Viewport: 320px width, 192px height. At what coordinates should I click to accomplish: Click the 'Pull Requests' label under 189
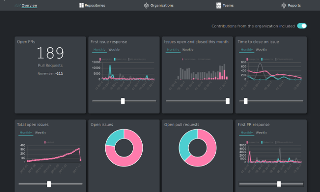point(50,66)
